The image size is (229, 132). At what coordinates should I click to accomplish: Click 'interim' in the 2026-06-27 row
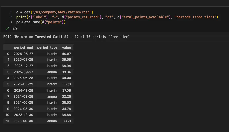pos(52,54)
